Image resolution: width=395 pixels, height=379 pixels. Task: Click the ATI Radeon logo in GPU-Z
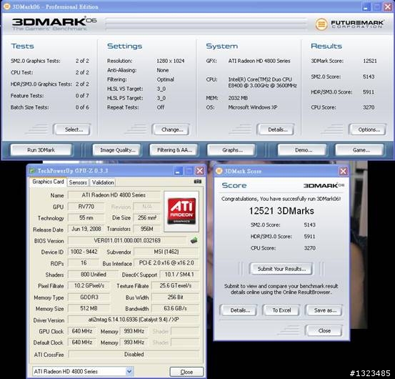[181, 212]
